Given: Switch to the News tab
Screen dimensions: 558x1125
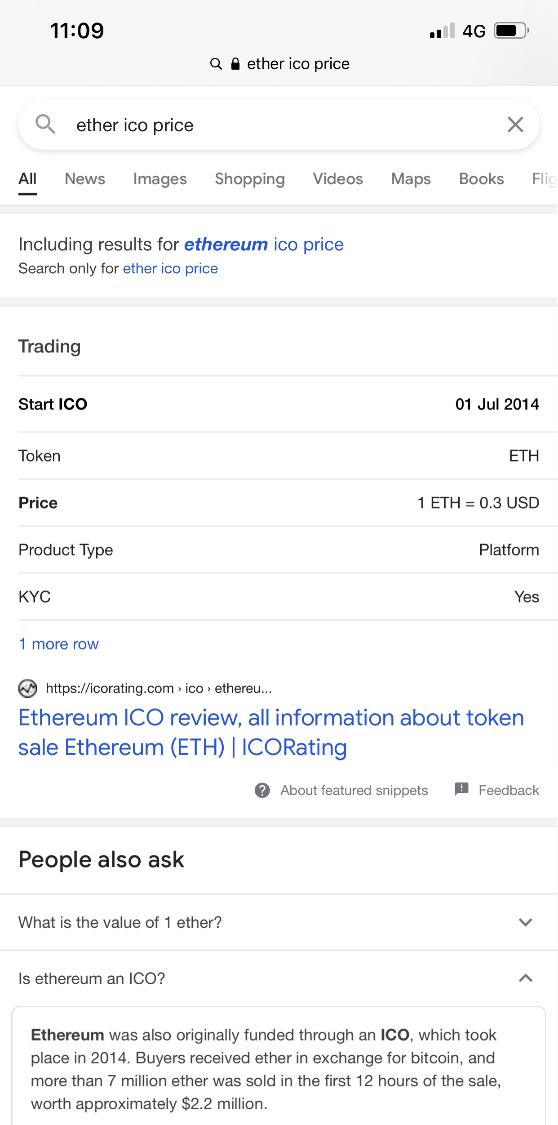Looking at the screenshot, I should click(x=85, y=179).
